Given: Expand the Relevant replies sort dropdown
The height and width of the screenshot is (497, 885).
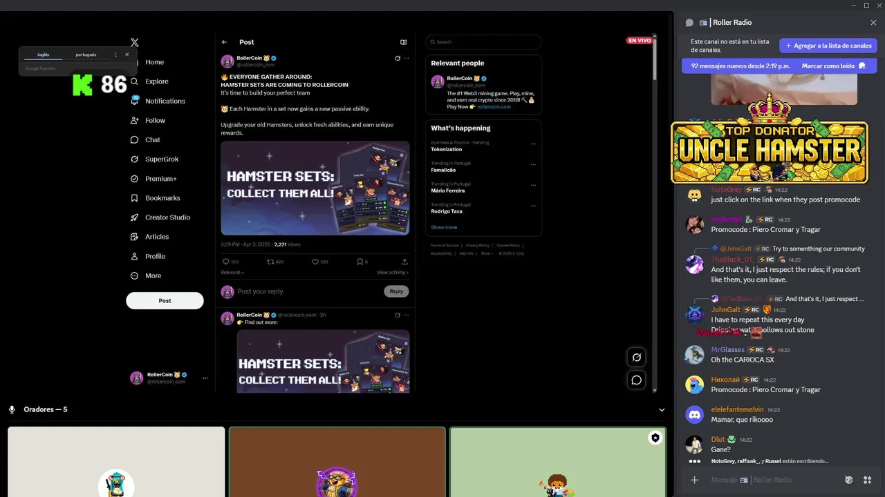Looking at the screenshot, I should coord(232,273).
